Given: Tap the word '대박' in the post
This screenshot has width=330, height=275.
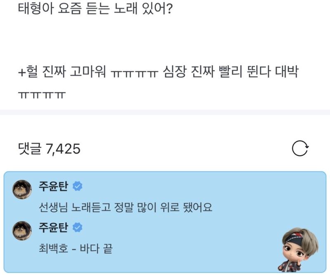Looking at the screenshot, I should pos(287,72).
